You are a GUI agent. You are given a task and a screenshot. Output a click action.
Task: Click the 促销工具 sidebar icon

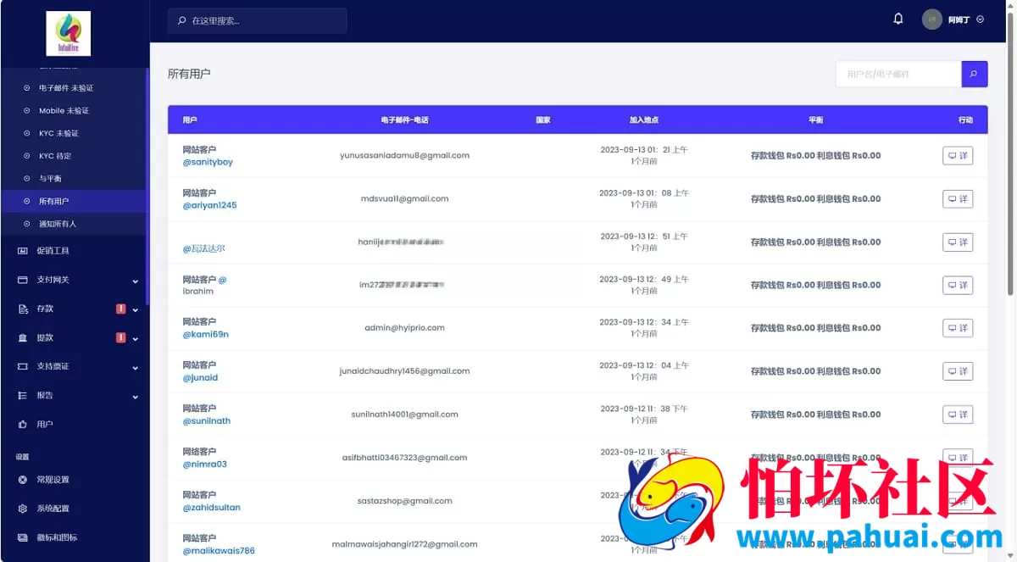pyautogui.click(x=22, y=251)
